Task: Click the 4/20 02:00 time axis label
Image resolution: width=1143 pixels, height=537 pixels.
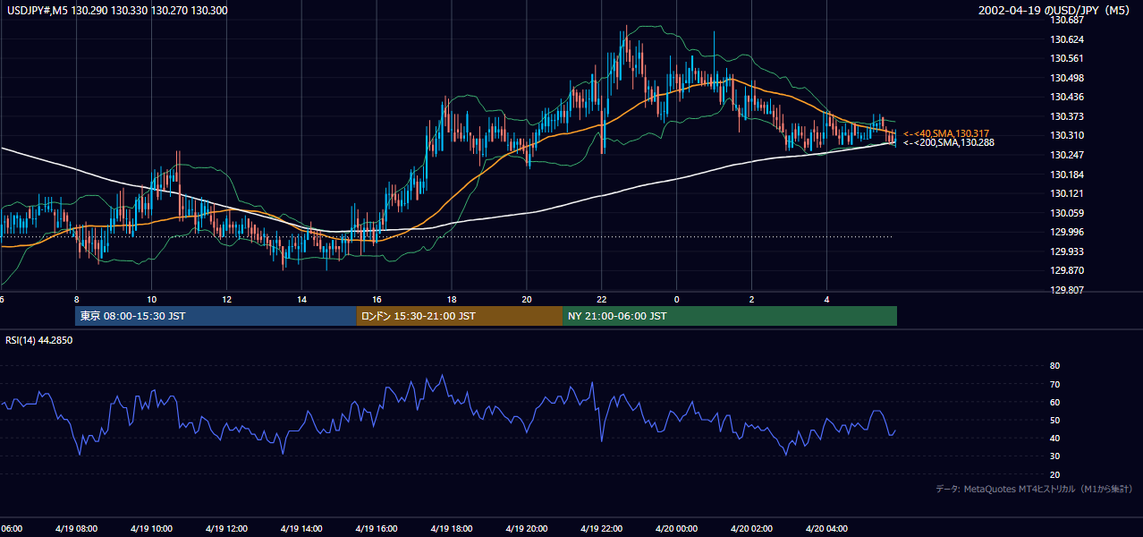Action: 751,528
